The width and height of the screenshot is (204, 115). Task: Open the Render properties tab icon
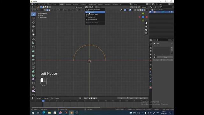tap(151, 48)
